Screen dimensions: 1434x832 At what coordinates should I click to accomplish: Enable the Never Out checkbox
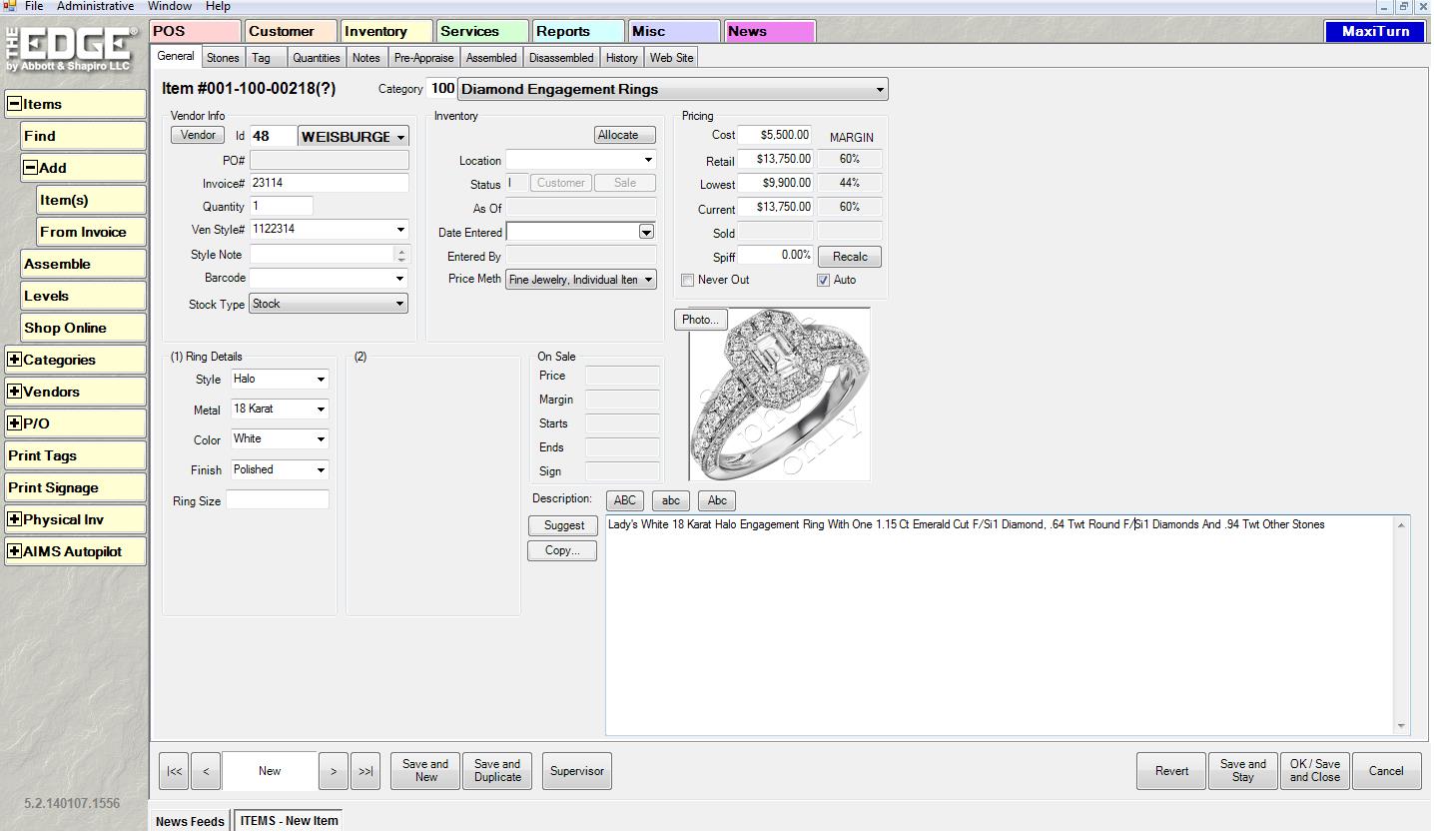[687, 281]
